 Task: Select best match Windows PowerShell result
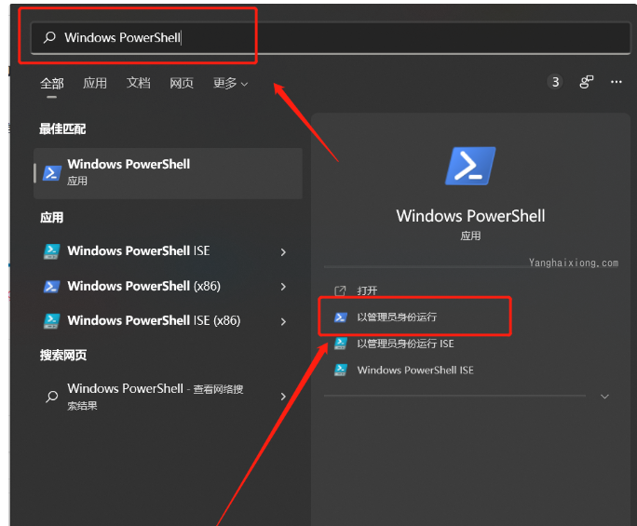coord(168,173)
